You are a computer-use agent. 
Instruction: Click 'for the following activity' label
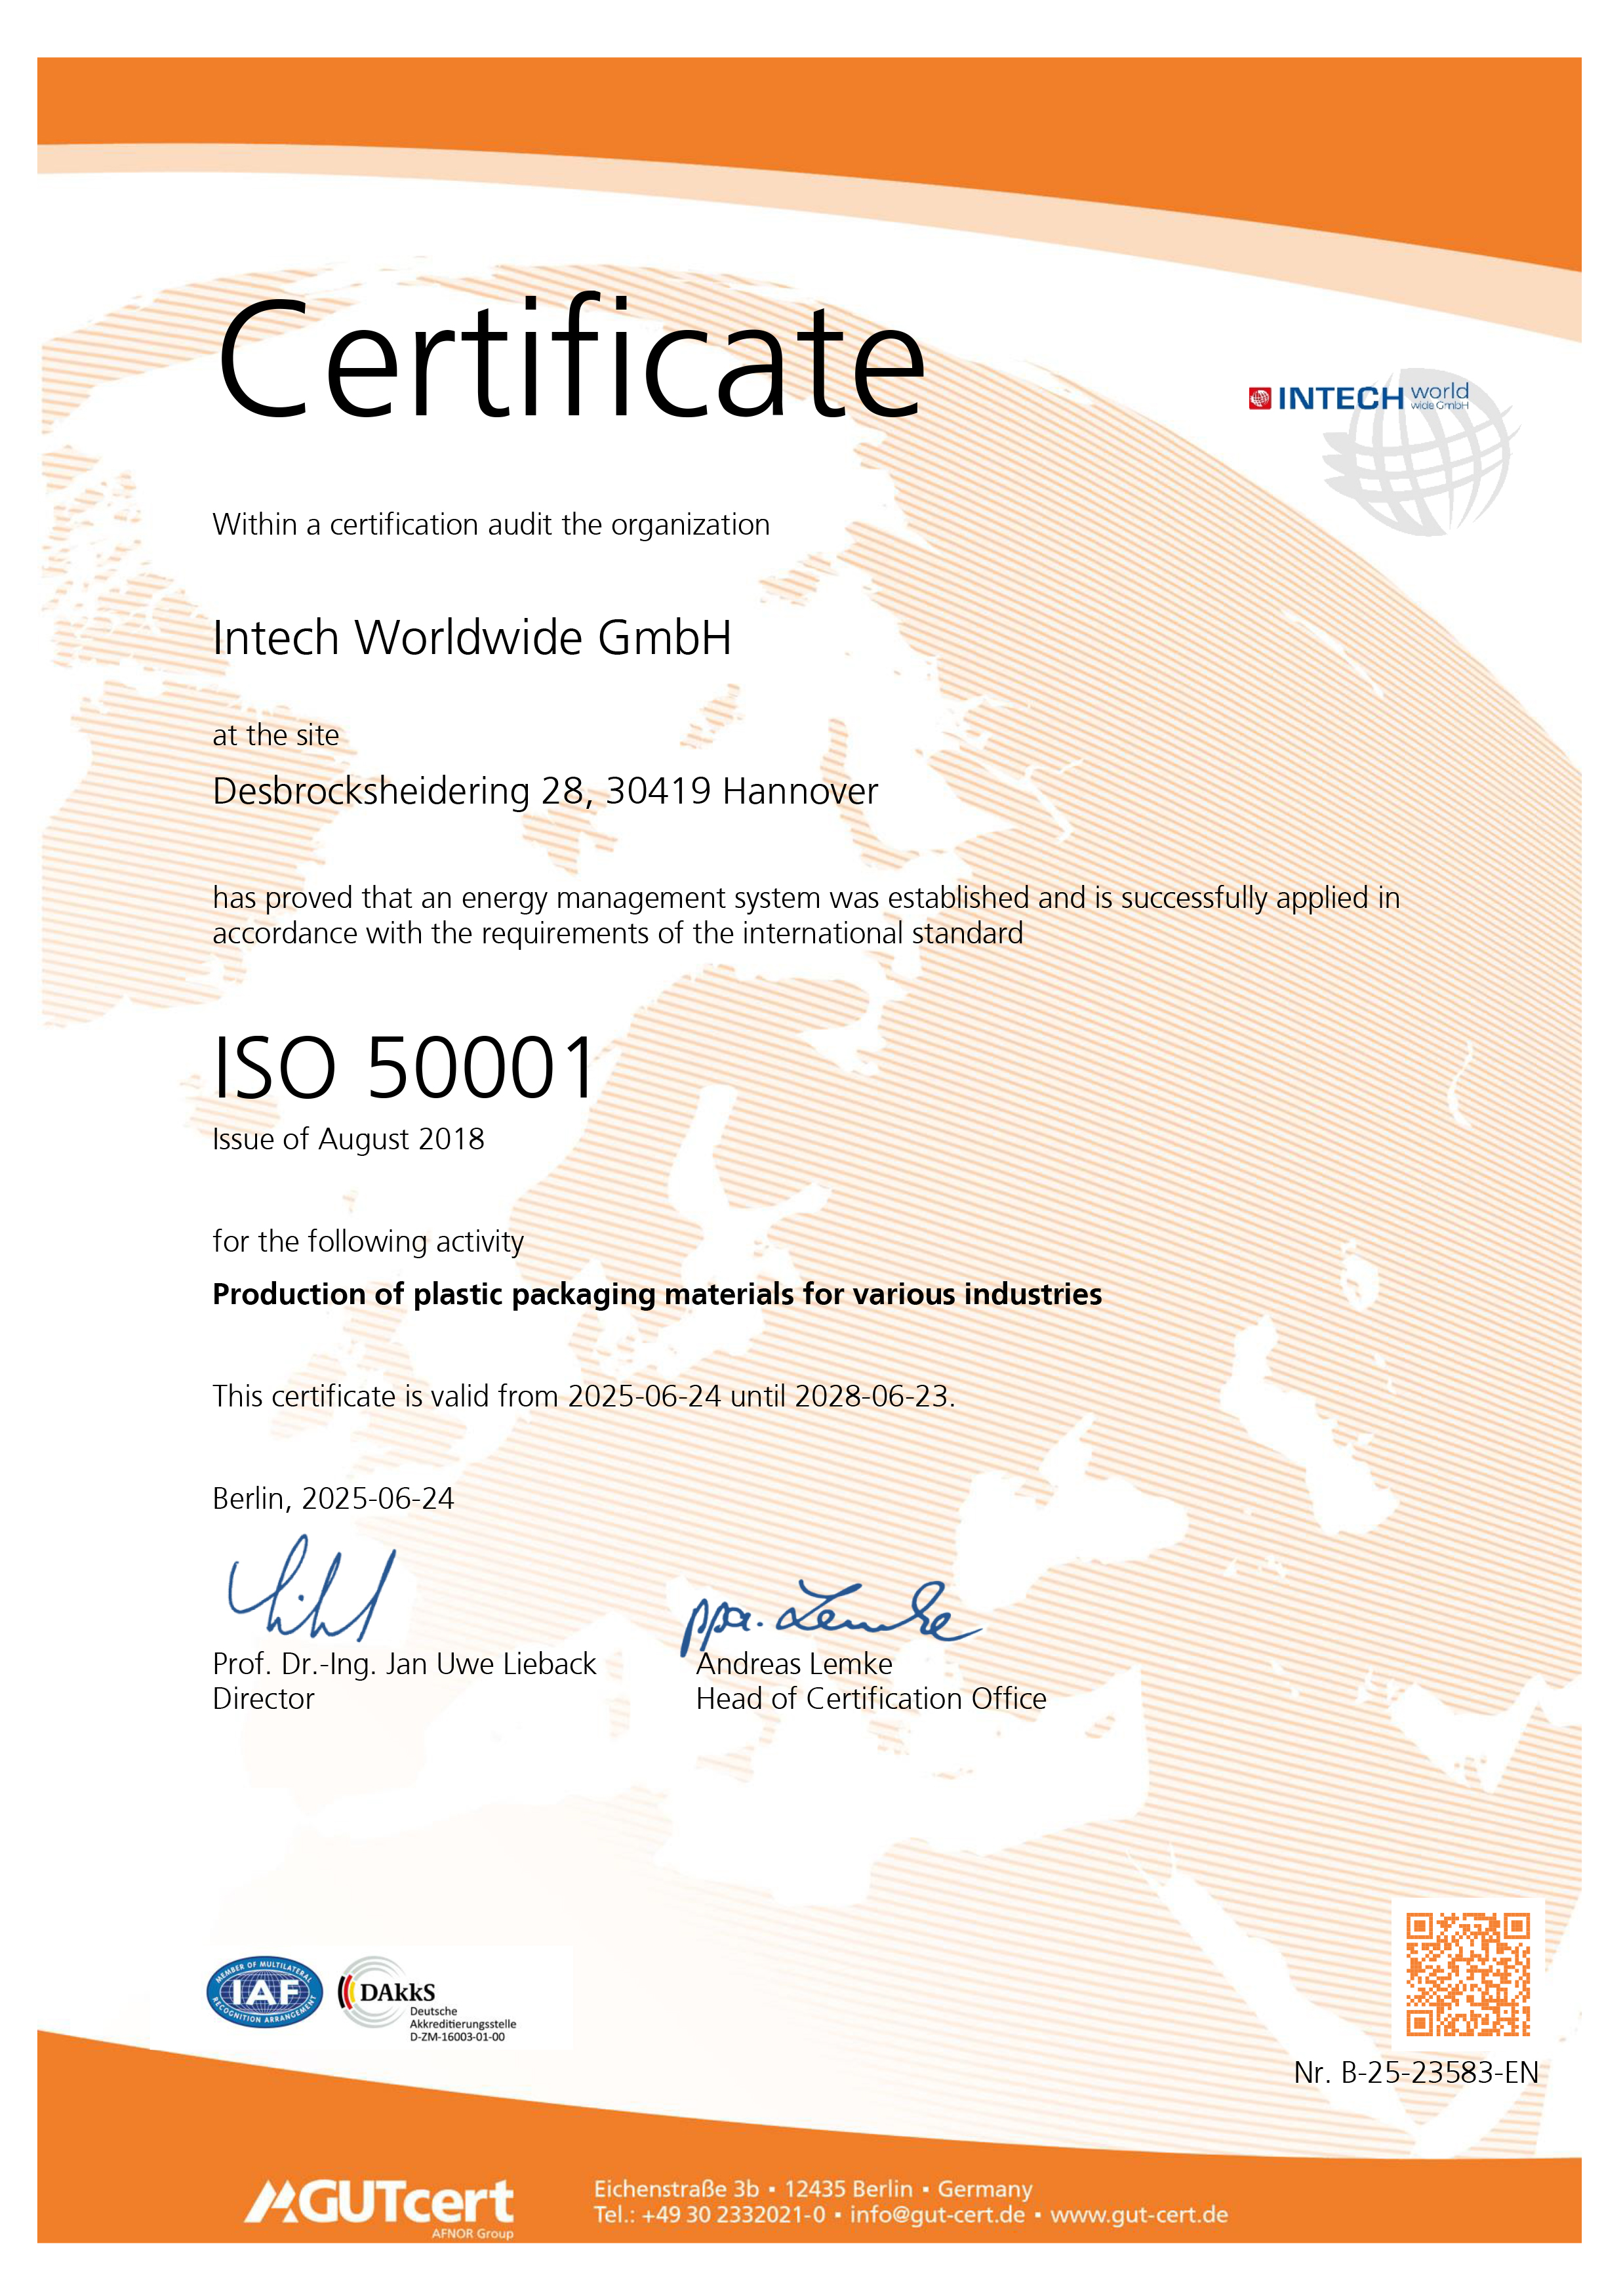369,1242
